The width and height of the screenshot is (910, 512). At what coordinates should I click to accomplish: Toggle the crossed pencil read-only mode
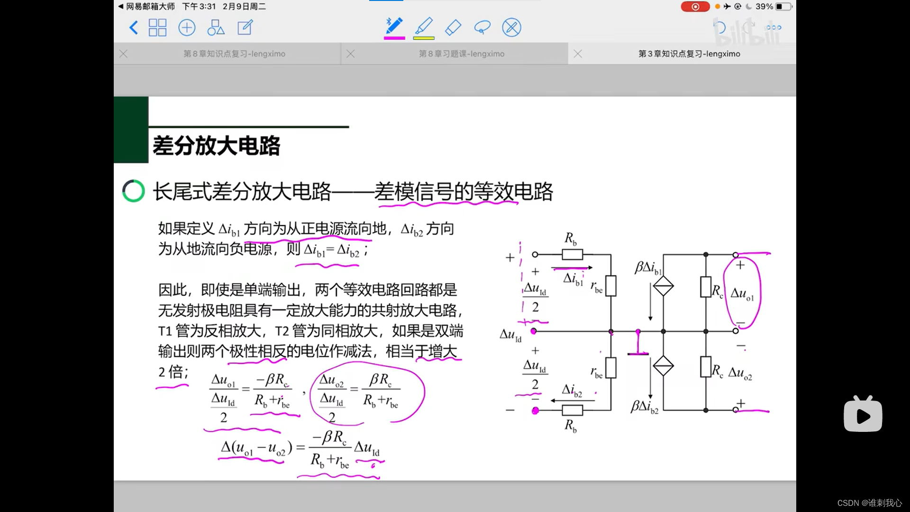coord(511,27)
